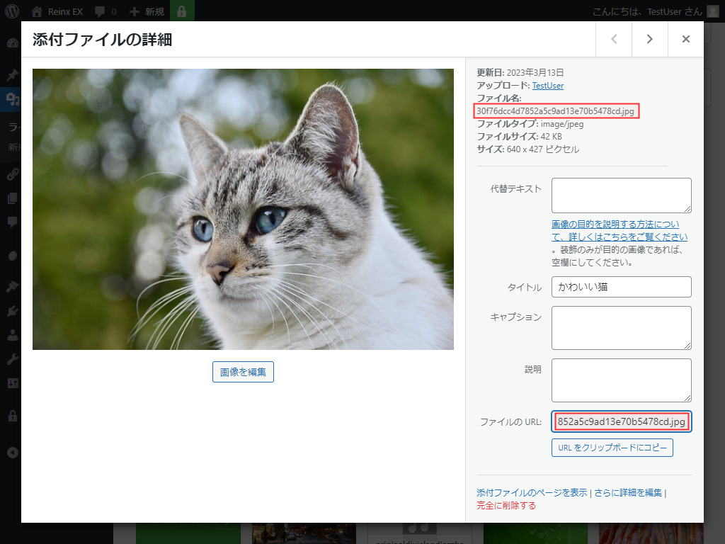Select the orange thumbnail behind dialog
725x544 pixels.
pos(651,533)
